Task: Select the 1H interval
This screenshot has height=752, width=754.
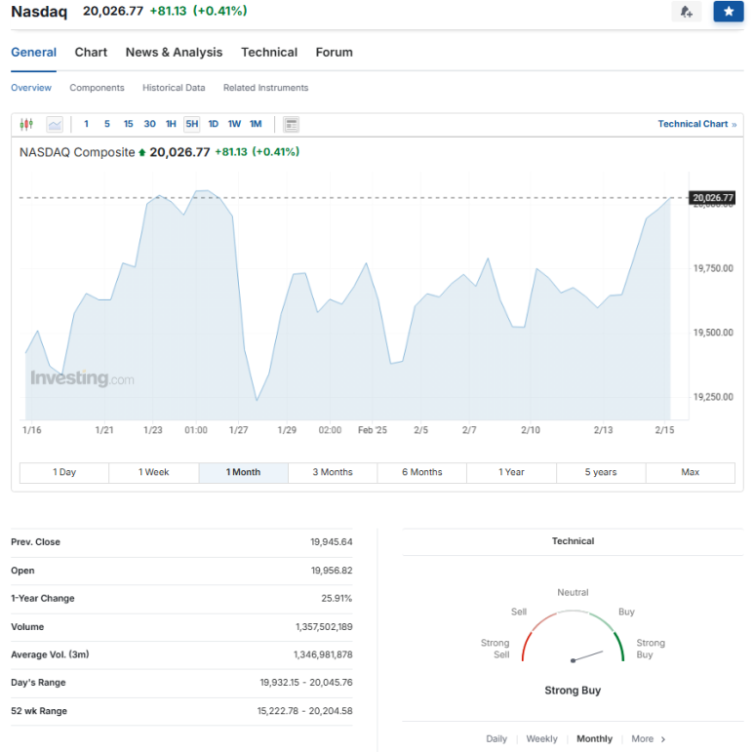Action: coord(171,124)
